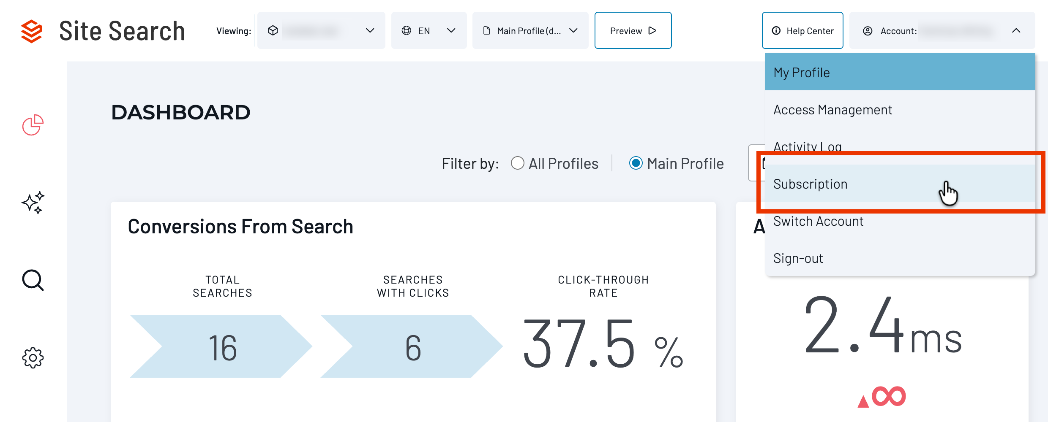Click the Filter by label
1048x422 pixels.
(x=470, y=163)
